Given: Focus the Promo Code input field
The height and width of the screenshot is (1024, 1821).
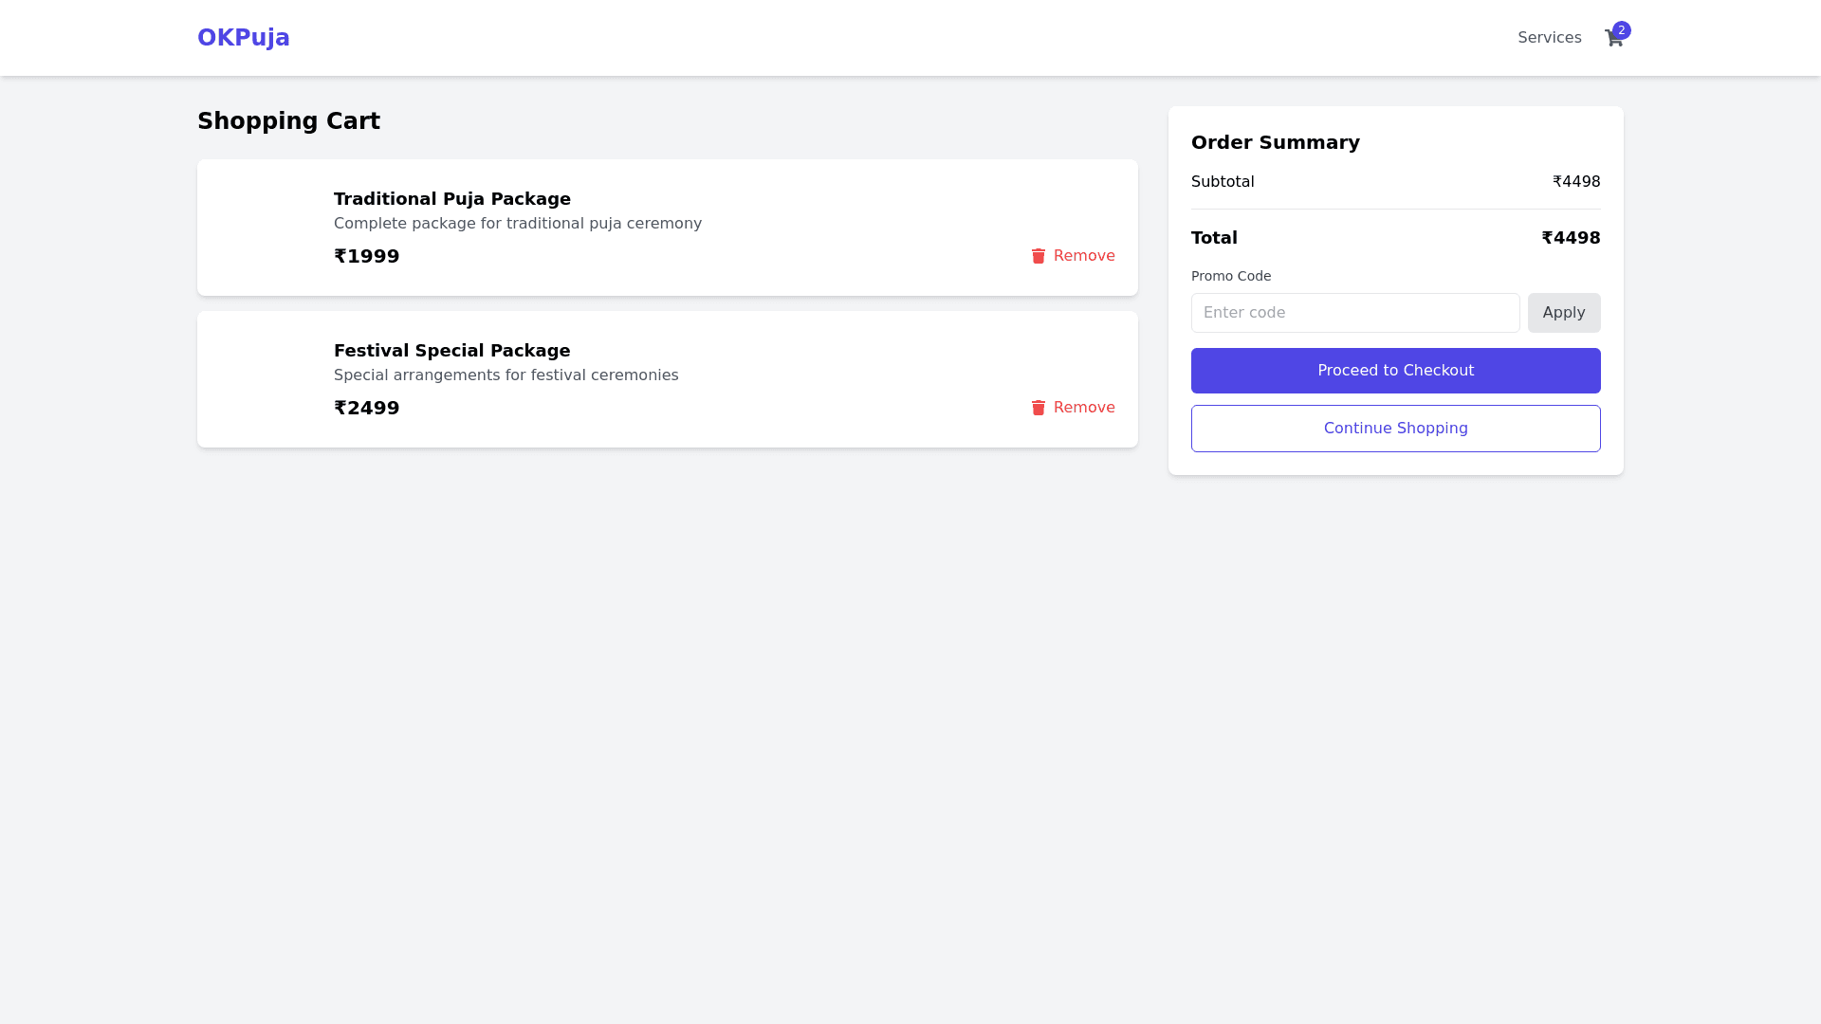Looking at the screenshot, I should (1354, 313).
